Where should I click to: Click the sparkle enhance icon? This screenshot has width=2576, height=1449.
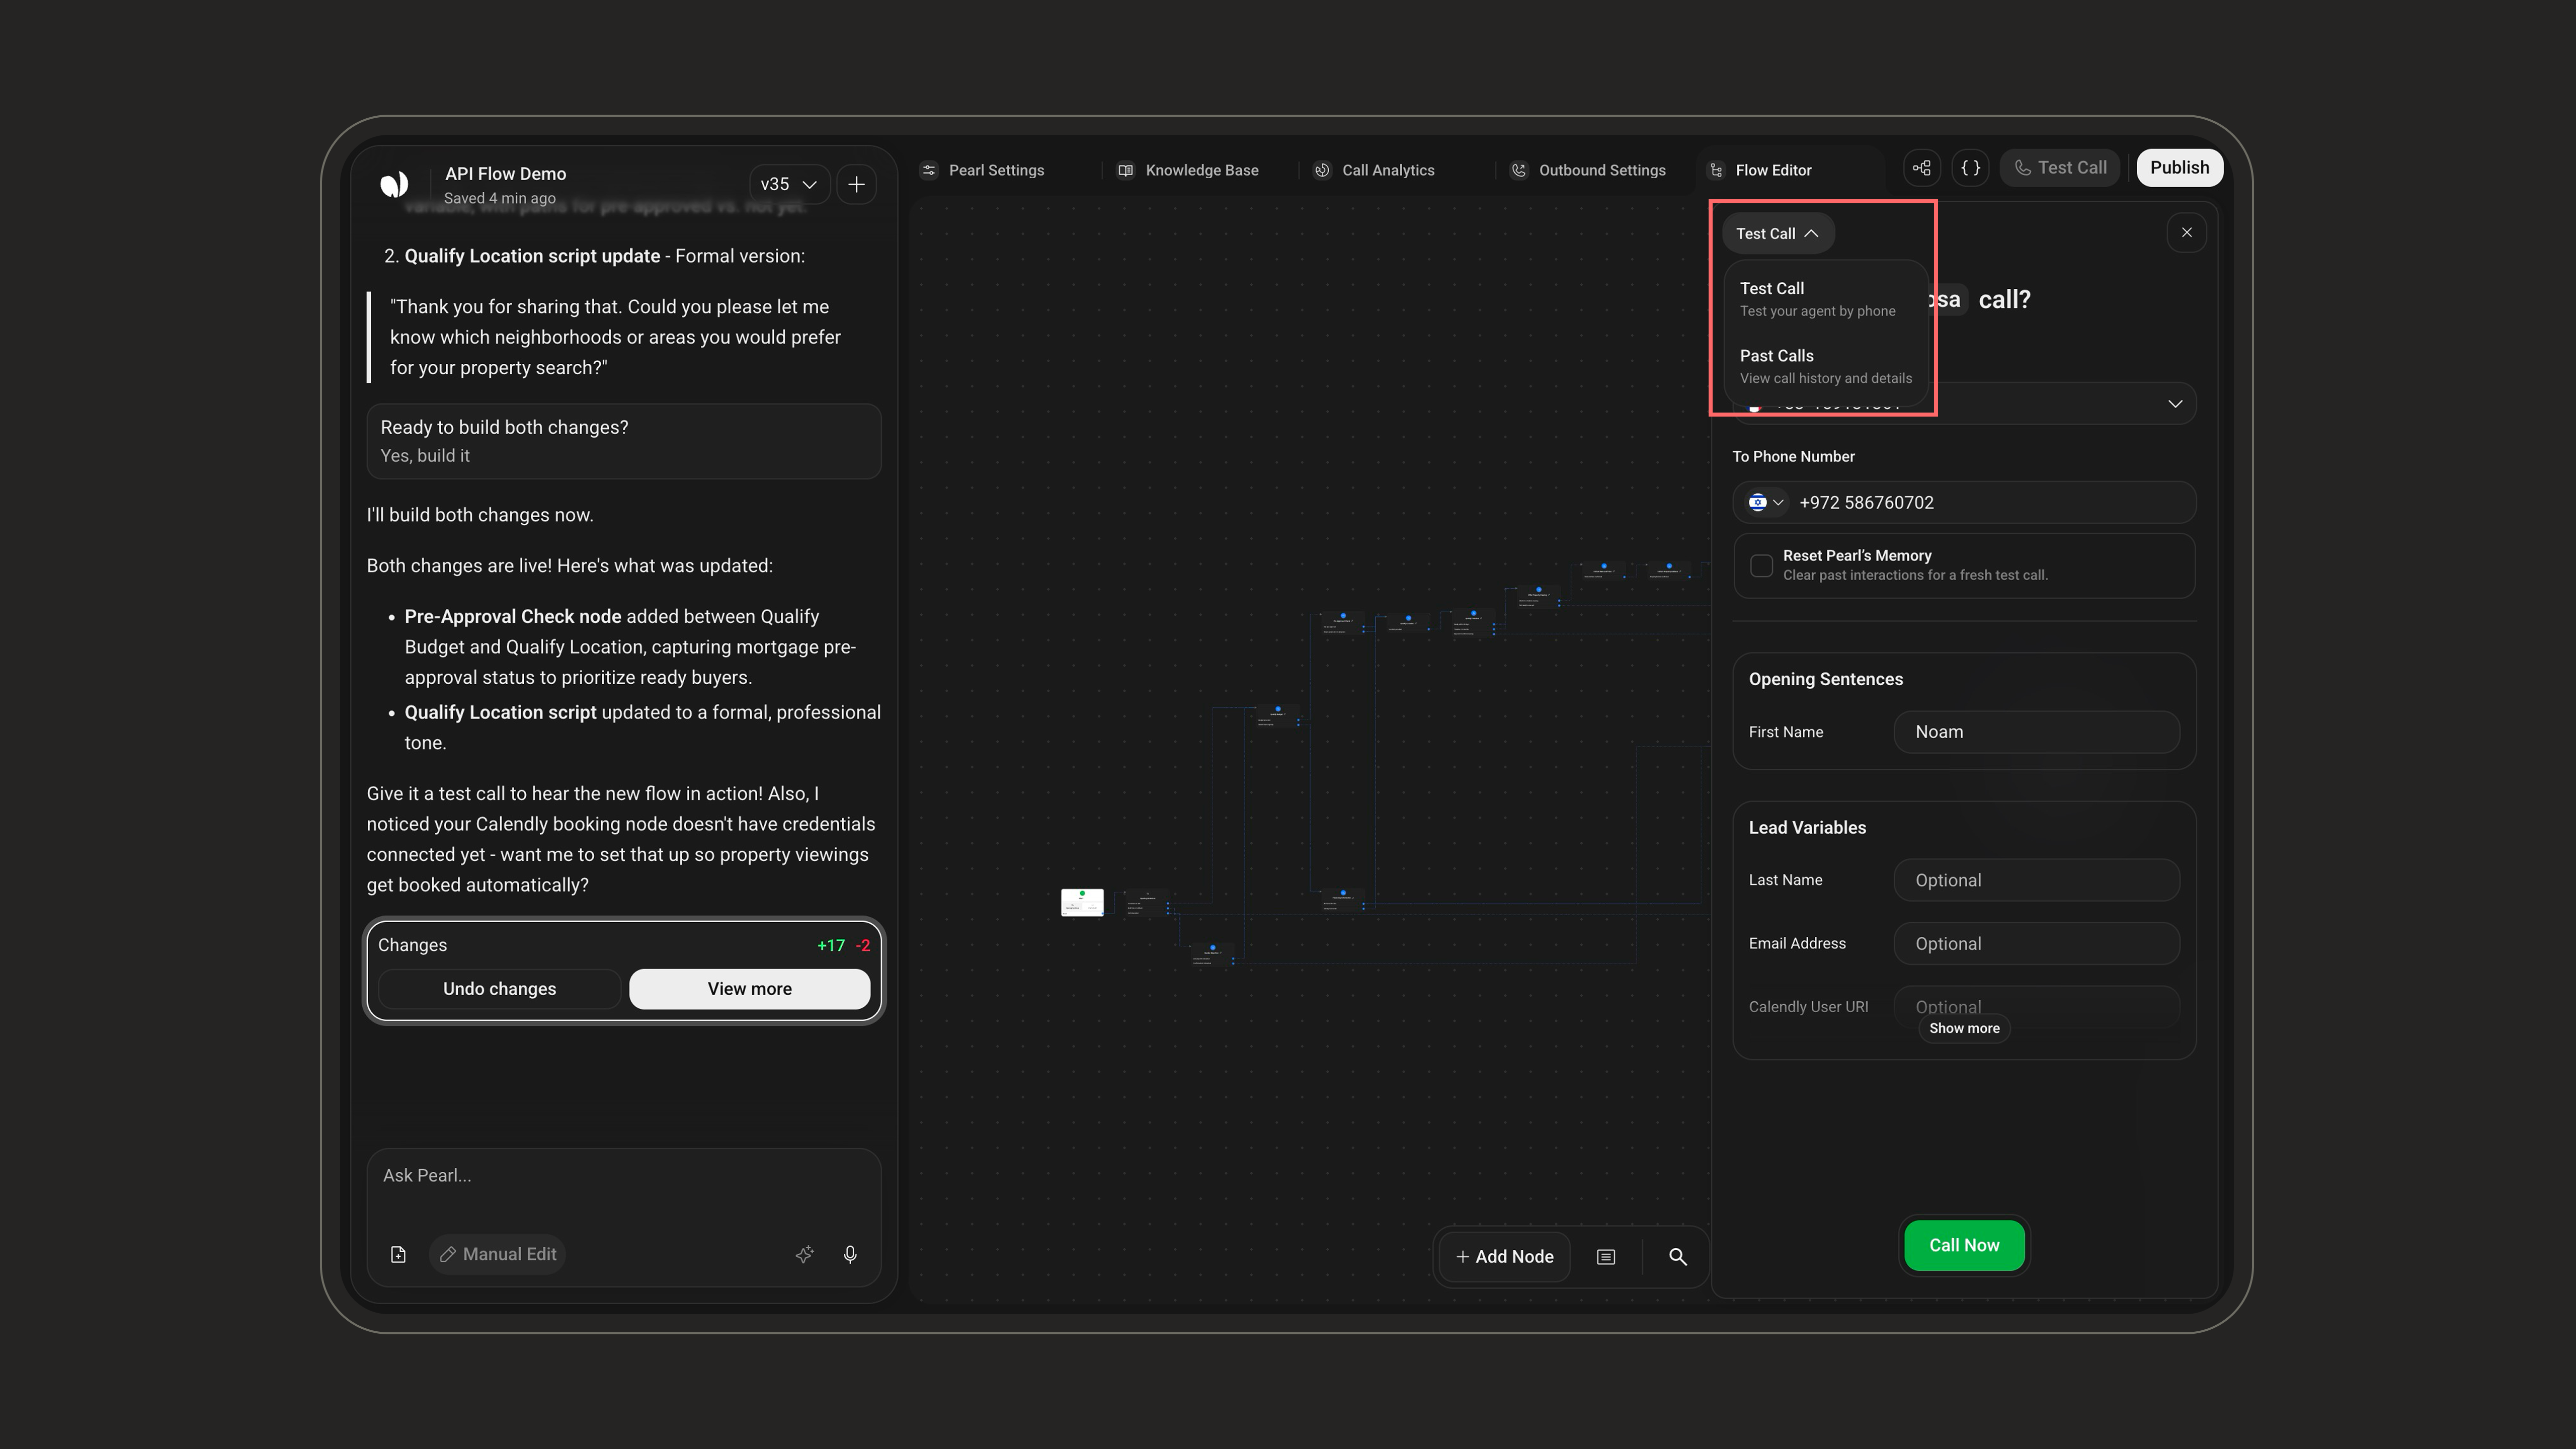coord(804,1254)
